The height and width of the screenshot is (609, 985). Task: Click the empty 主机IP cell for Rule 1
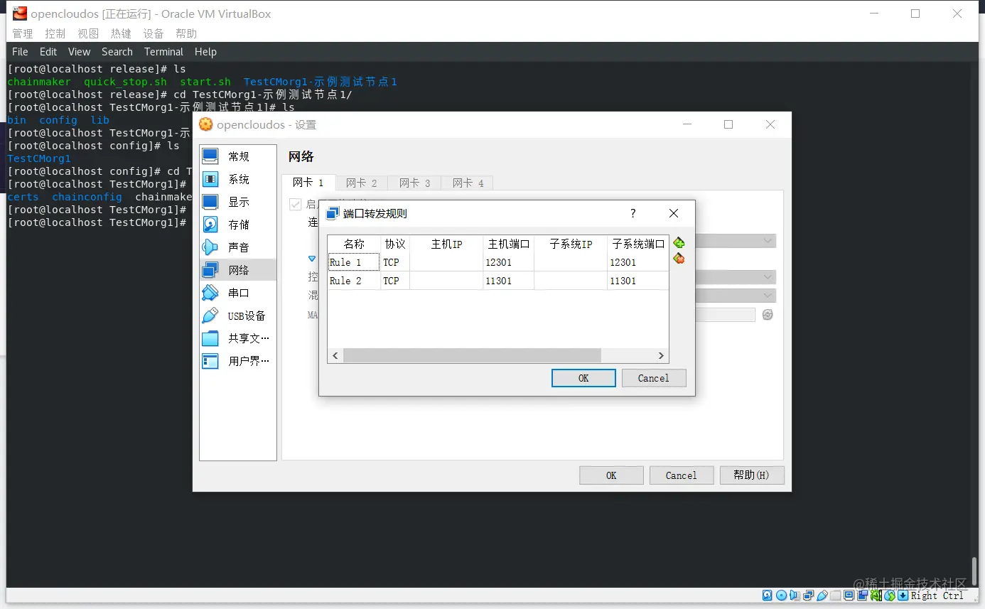tap(446, 262)
